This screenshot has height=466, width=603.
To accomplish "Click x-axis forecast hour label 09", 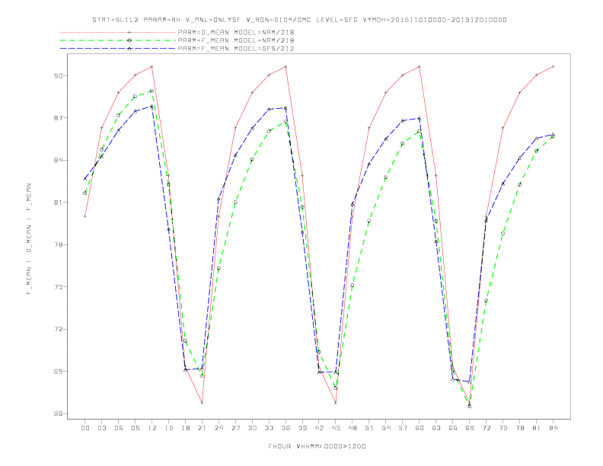I will tap(136, 428).
